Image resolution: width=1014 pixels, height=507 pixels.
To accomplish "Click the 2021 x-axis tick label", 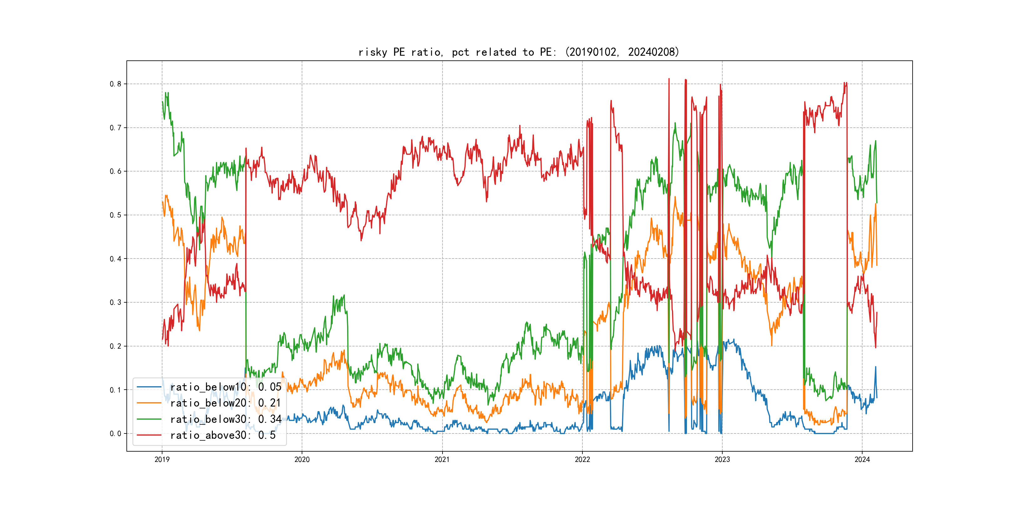I will click(x=442, y=459).
